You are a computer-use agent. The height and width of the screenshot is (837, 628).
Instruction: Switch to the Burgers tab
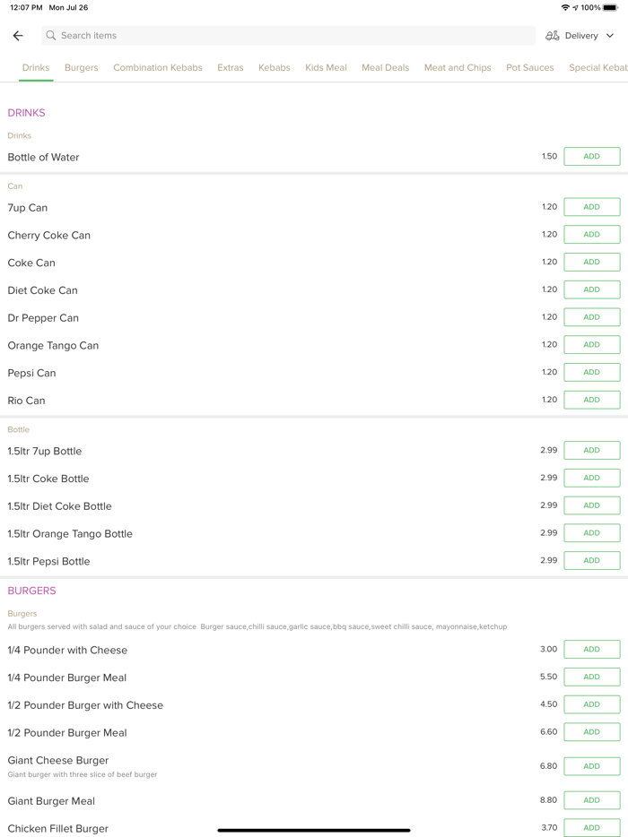[x=82, y=68]
